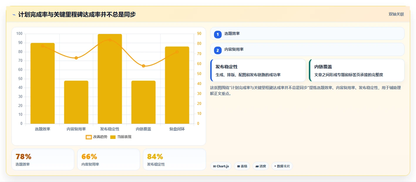Open the 66% 内容复用率 stat card
Viewport: 416px width, 182px height.
coord(109,159)
